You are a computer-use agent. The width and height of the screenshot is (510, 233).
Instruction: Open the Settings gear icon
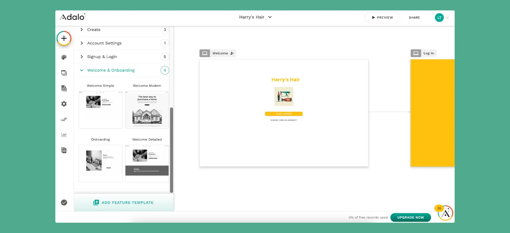(x=64, y=104)
